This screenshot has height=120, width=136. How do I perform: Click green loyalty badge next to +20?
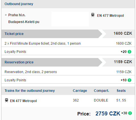point(129,52)
